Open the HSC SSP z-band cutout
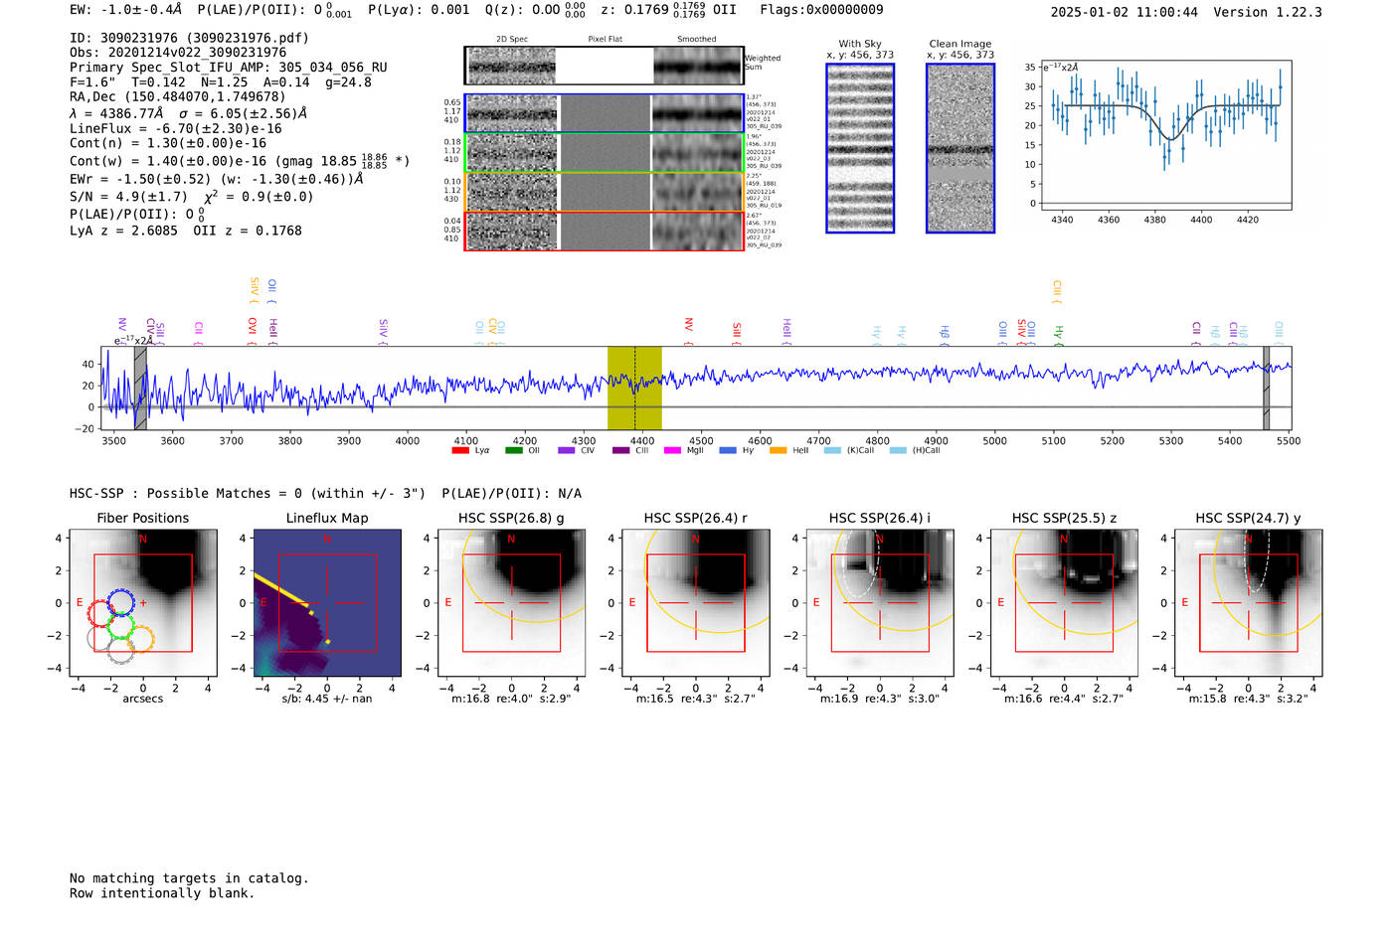 (1064, 603)
